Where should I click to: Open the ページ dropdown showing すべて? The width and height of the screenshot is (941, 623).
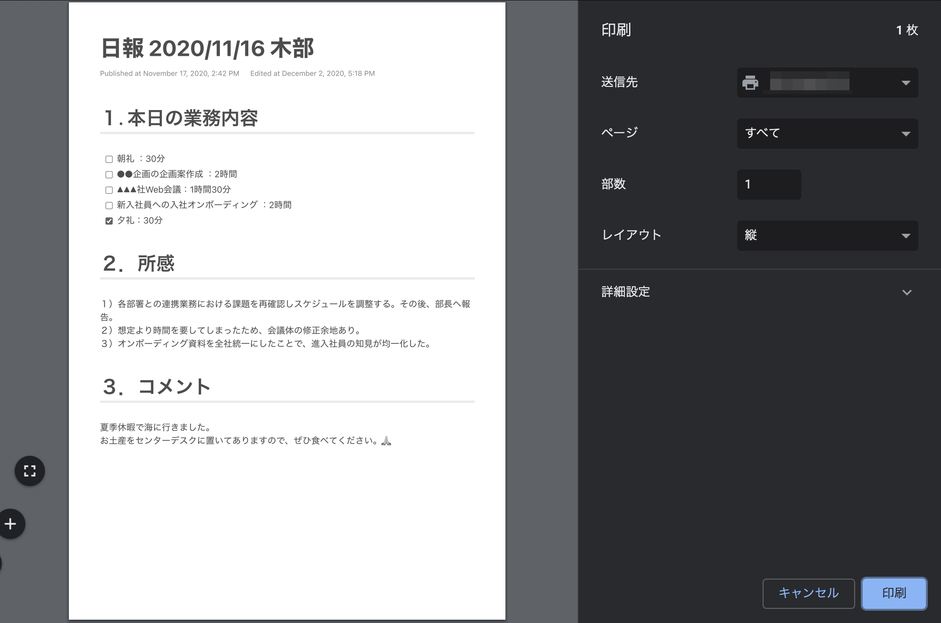(827, 134)
